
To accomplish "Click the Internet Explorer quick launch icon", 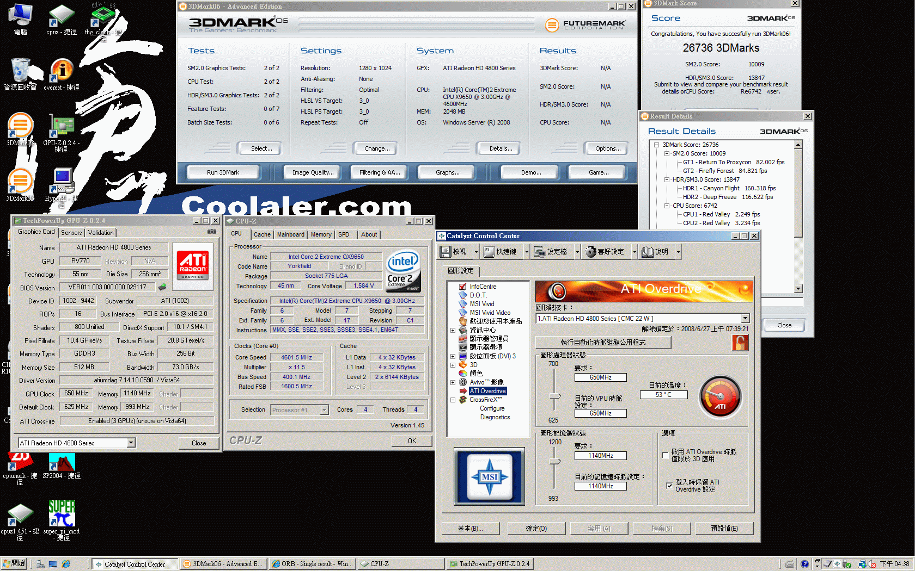I will pos(66,564).
